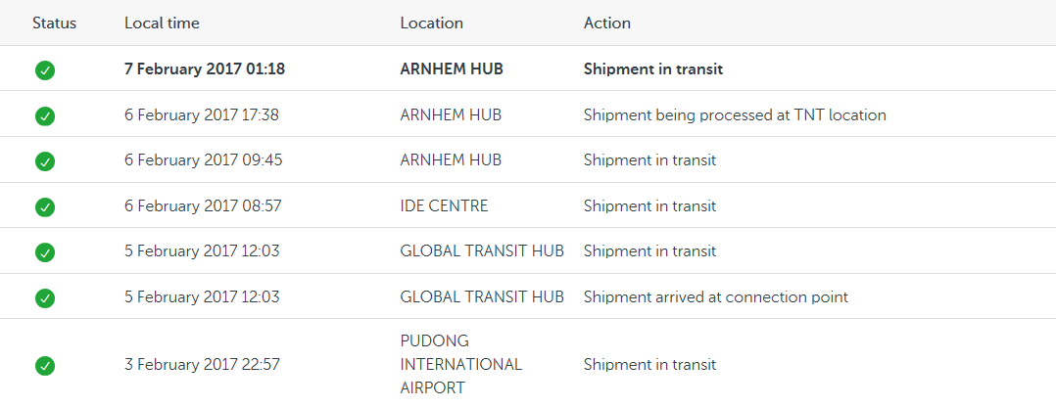Select the Status column header
Image resolution: width=1056 pixels, height=408 pixels.
[x=55, y=23]
